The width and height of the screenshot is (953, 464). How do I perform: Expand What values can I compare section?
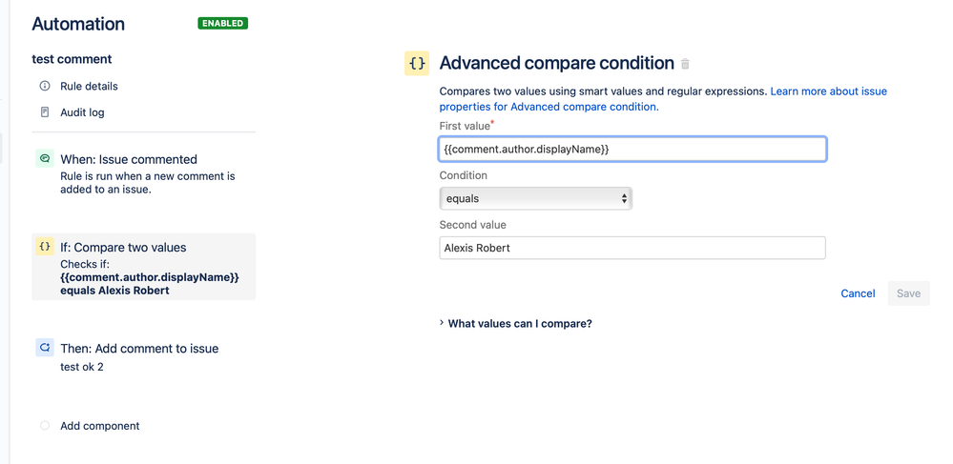click(x=515, y=324)
